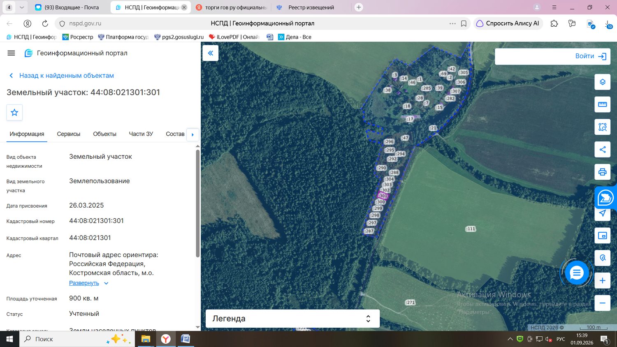Open share map tool
This screenshot has height=347, width=617.
coord(602,150)
